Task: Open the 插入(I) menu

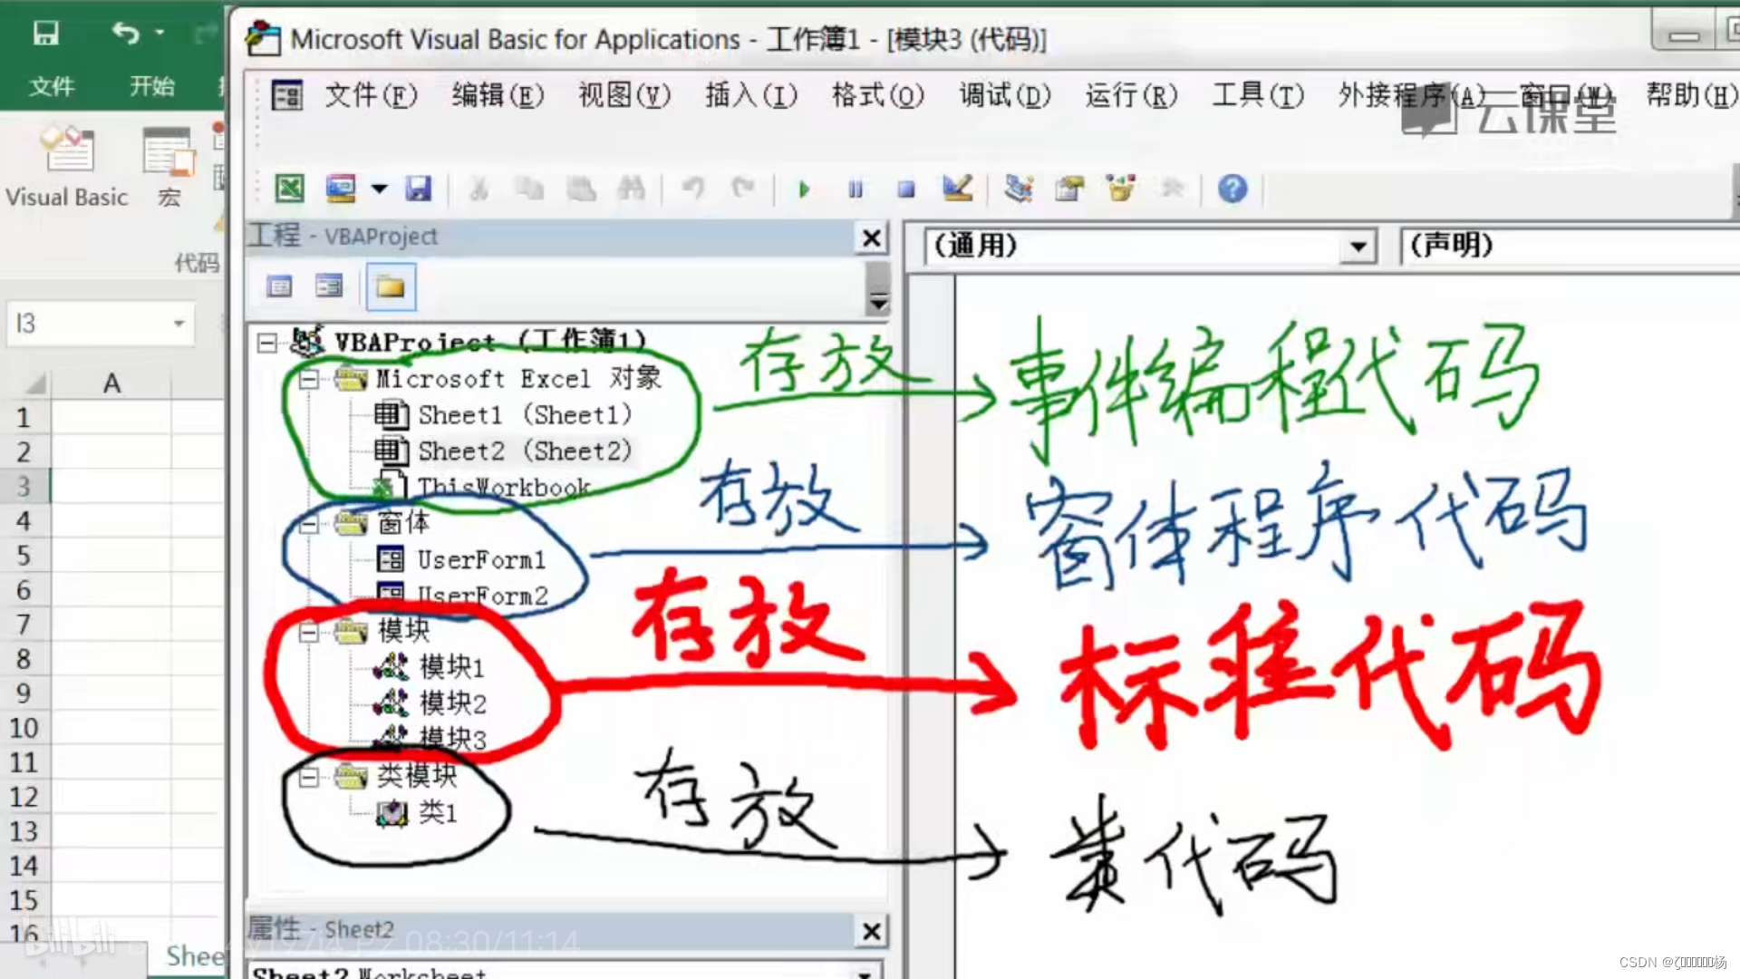Action: point(750,95)
